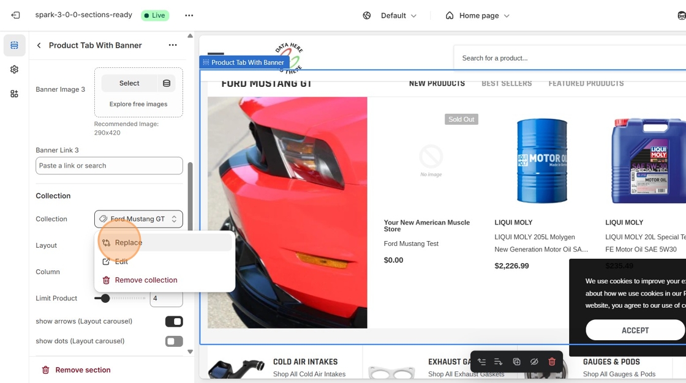Open the Default market dropdown
Image resolution: width=686 pixels, height=383 pixels.
pos(399,16)
